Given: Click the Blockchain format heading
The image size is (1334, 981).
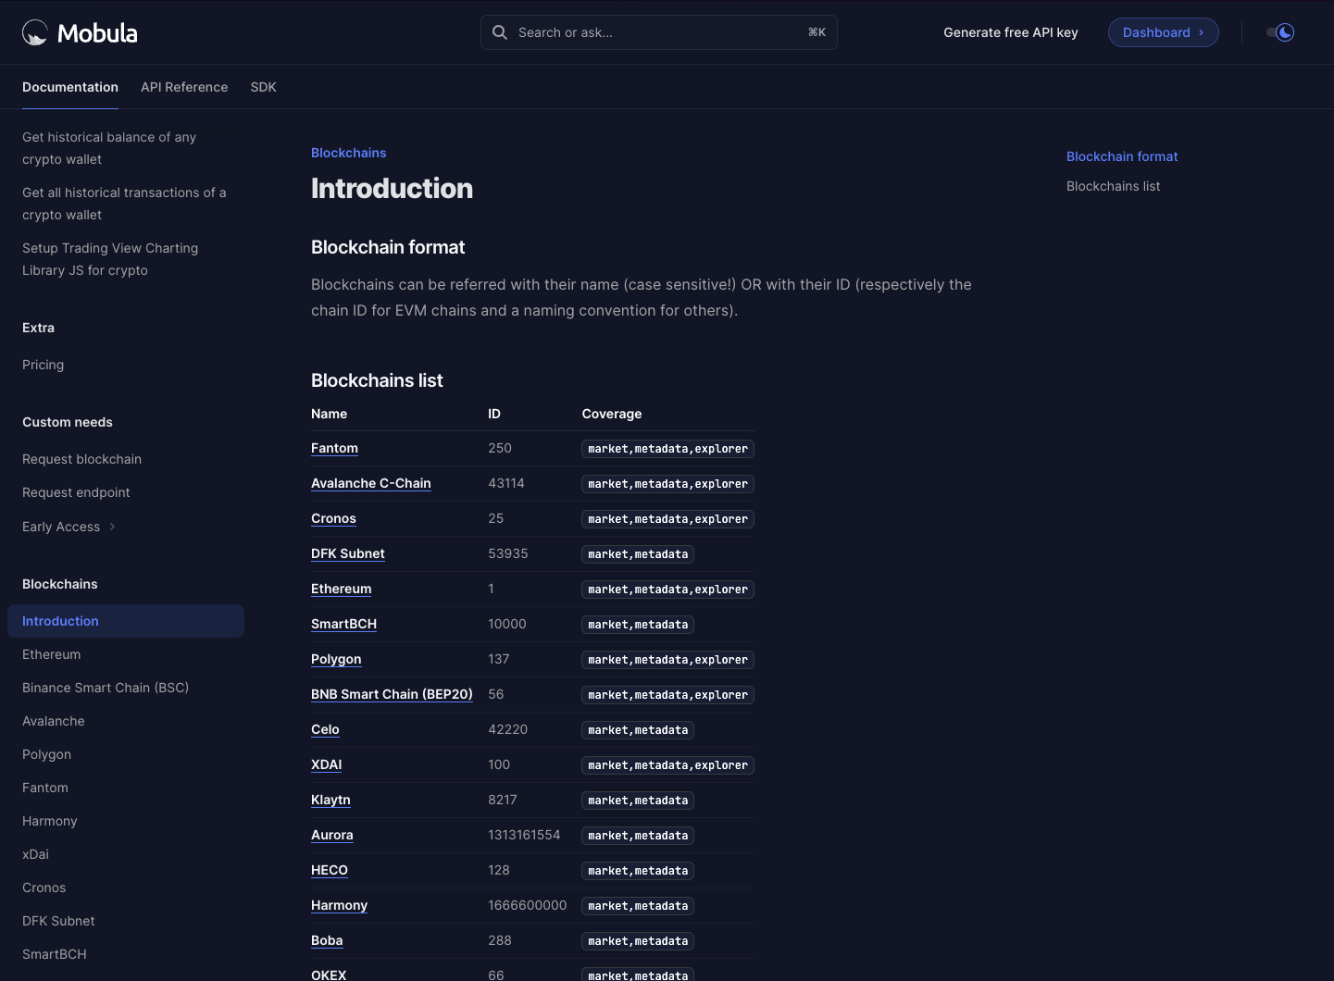Looking at the screenshot, I should [x=388, y=247].
